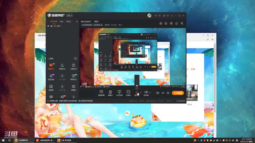Viewport: 255px width, 143px height.
Task: Open the 读弹幕 tool
Action: [51, 88]
